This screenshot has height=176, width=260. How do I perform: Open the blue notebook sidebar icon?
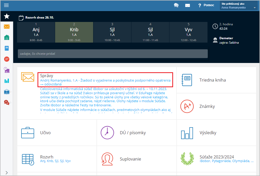coord(7,48)
